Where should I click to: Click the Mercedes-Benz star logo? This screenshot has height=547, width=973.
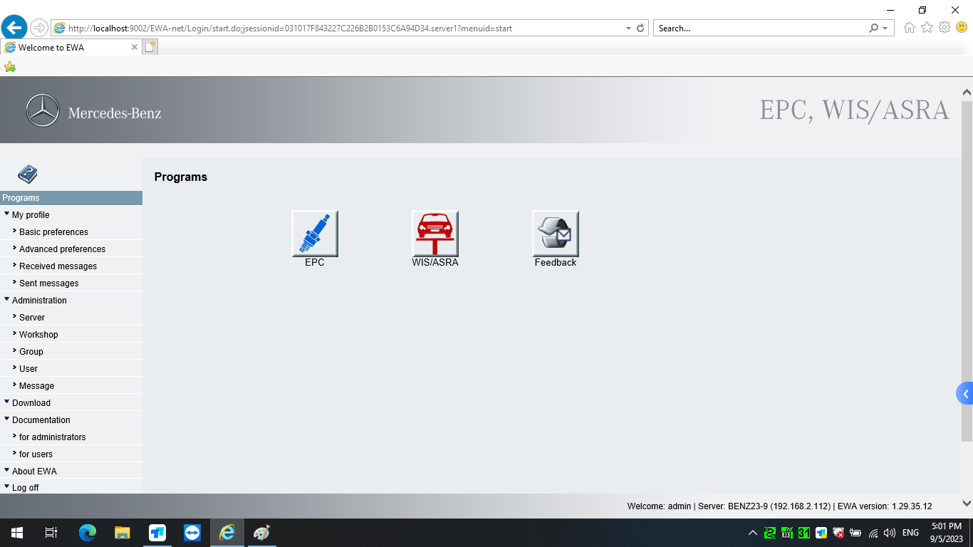pyautogui.click(x=42, y=111)
